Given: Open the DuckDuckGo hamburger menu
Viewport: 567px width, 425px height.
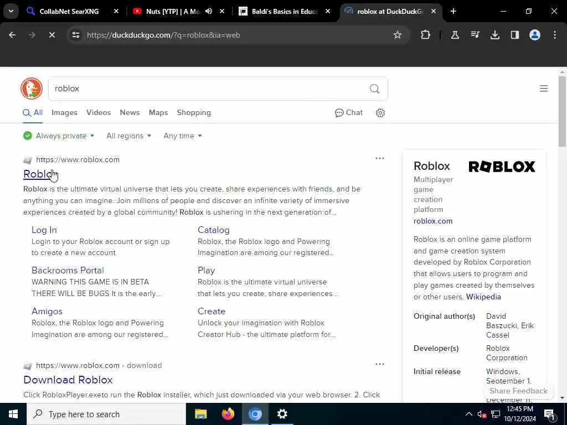Looking at the screenshot, I should [x=544, y=89].
